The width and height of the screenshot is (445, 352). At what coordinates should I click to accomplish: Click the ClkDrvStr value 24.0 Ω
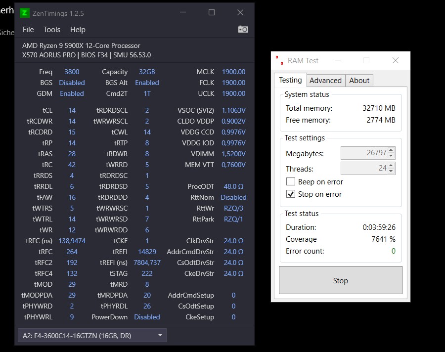[233, 241]
